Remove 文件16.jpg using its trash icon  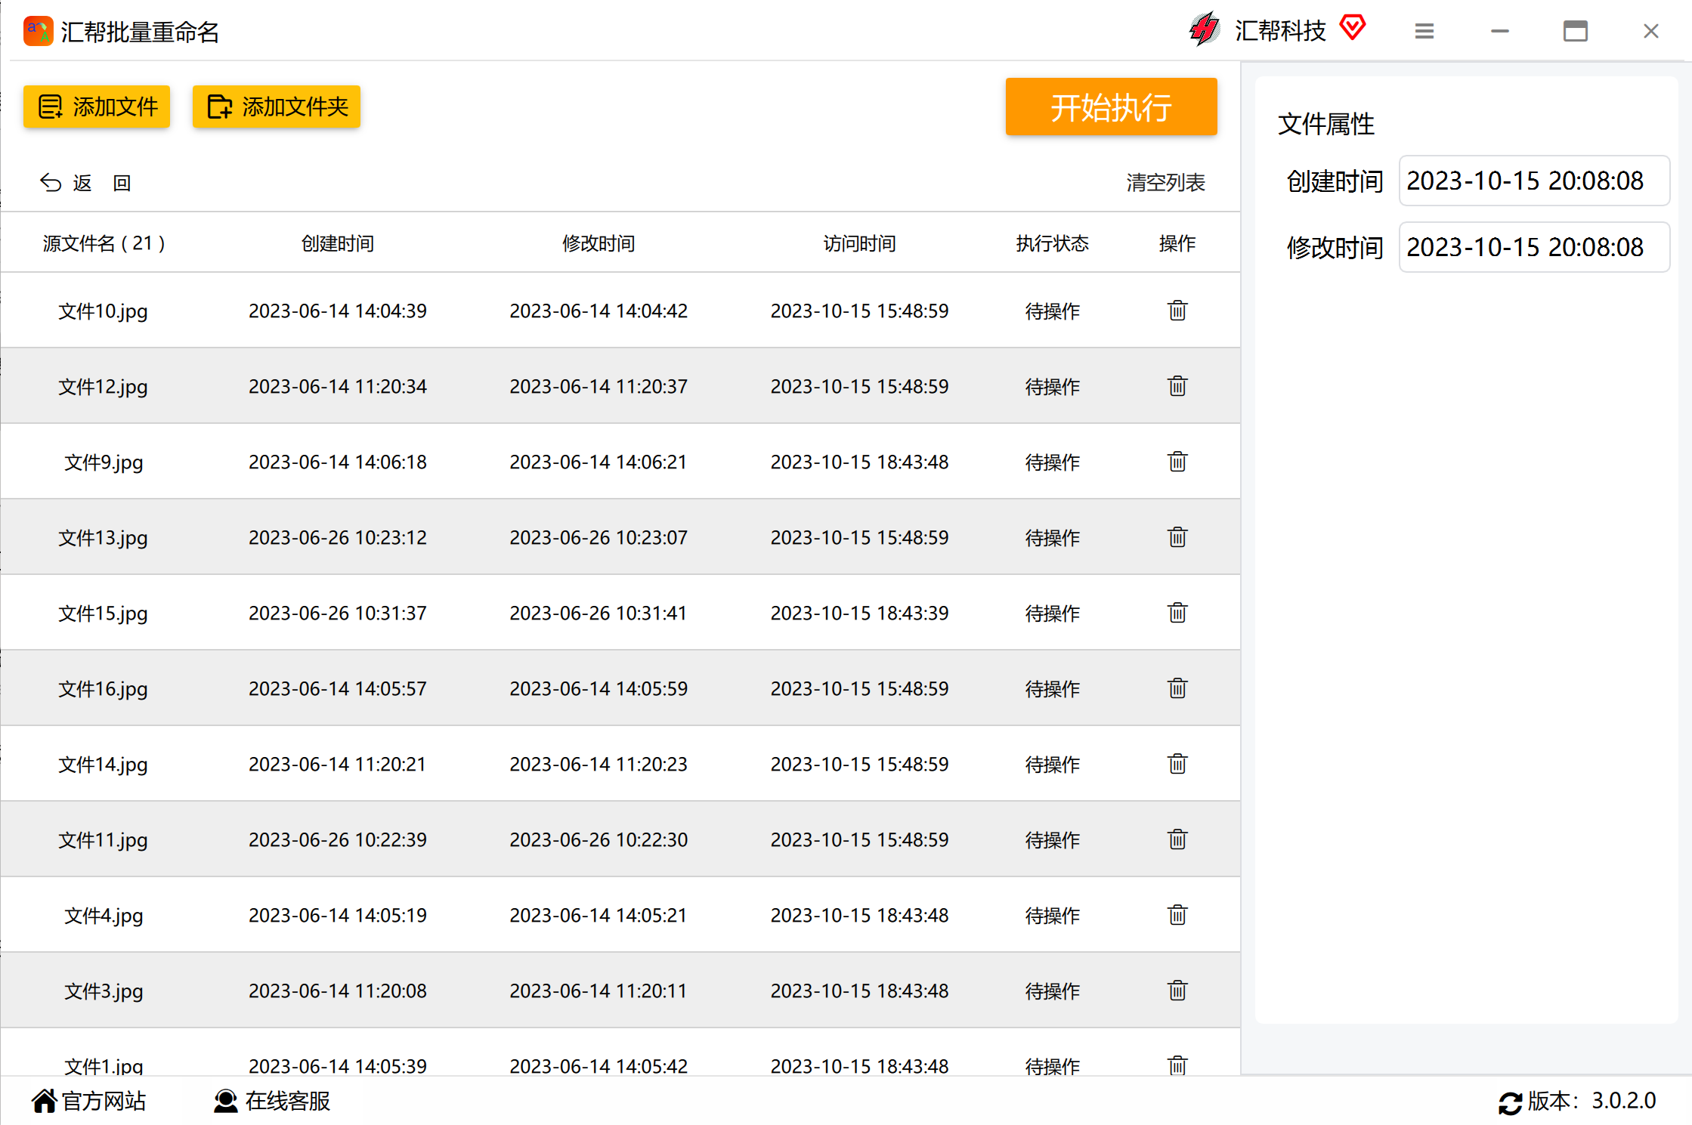tap(1177, 688)
